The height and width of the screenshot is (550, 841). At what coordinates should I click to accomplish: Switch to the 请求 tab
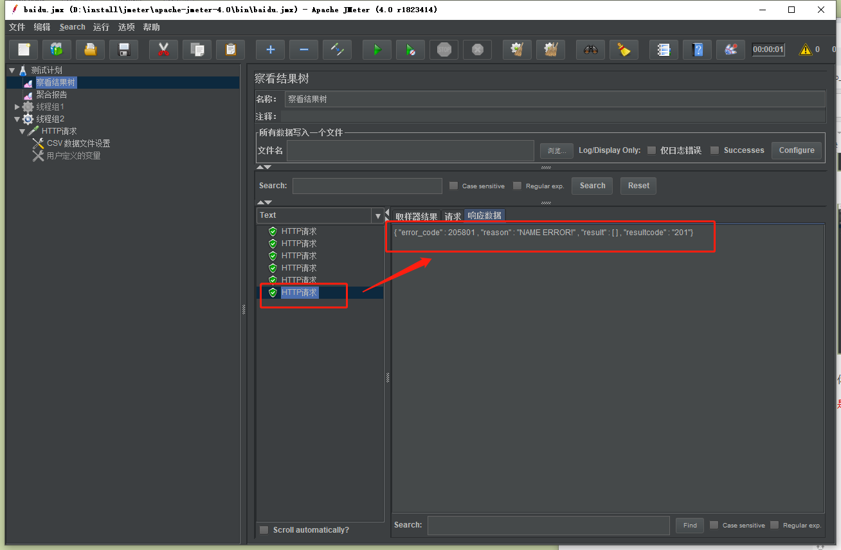click(453, 217)
